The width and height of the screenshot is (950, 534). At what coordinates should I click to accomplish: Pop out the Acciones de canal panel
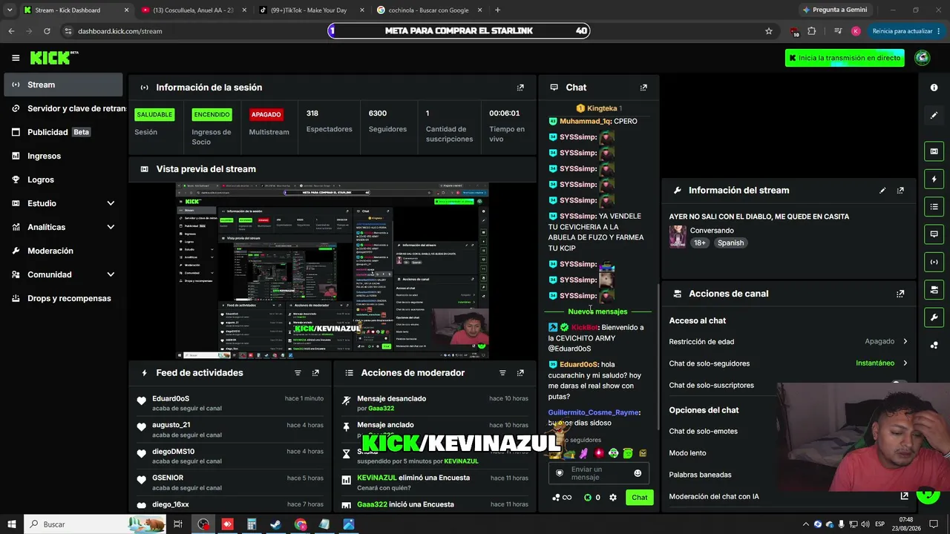[x=900, y=294]
